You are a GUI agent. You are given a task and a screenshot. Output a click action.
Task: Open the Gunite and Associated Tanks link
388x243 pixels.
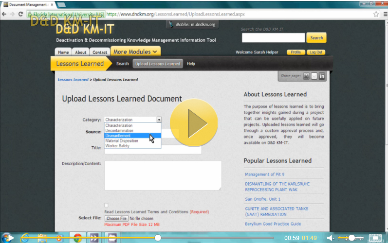click(277, 211)
